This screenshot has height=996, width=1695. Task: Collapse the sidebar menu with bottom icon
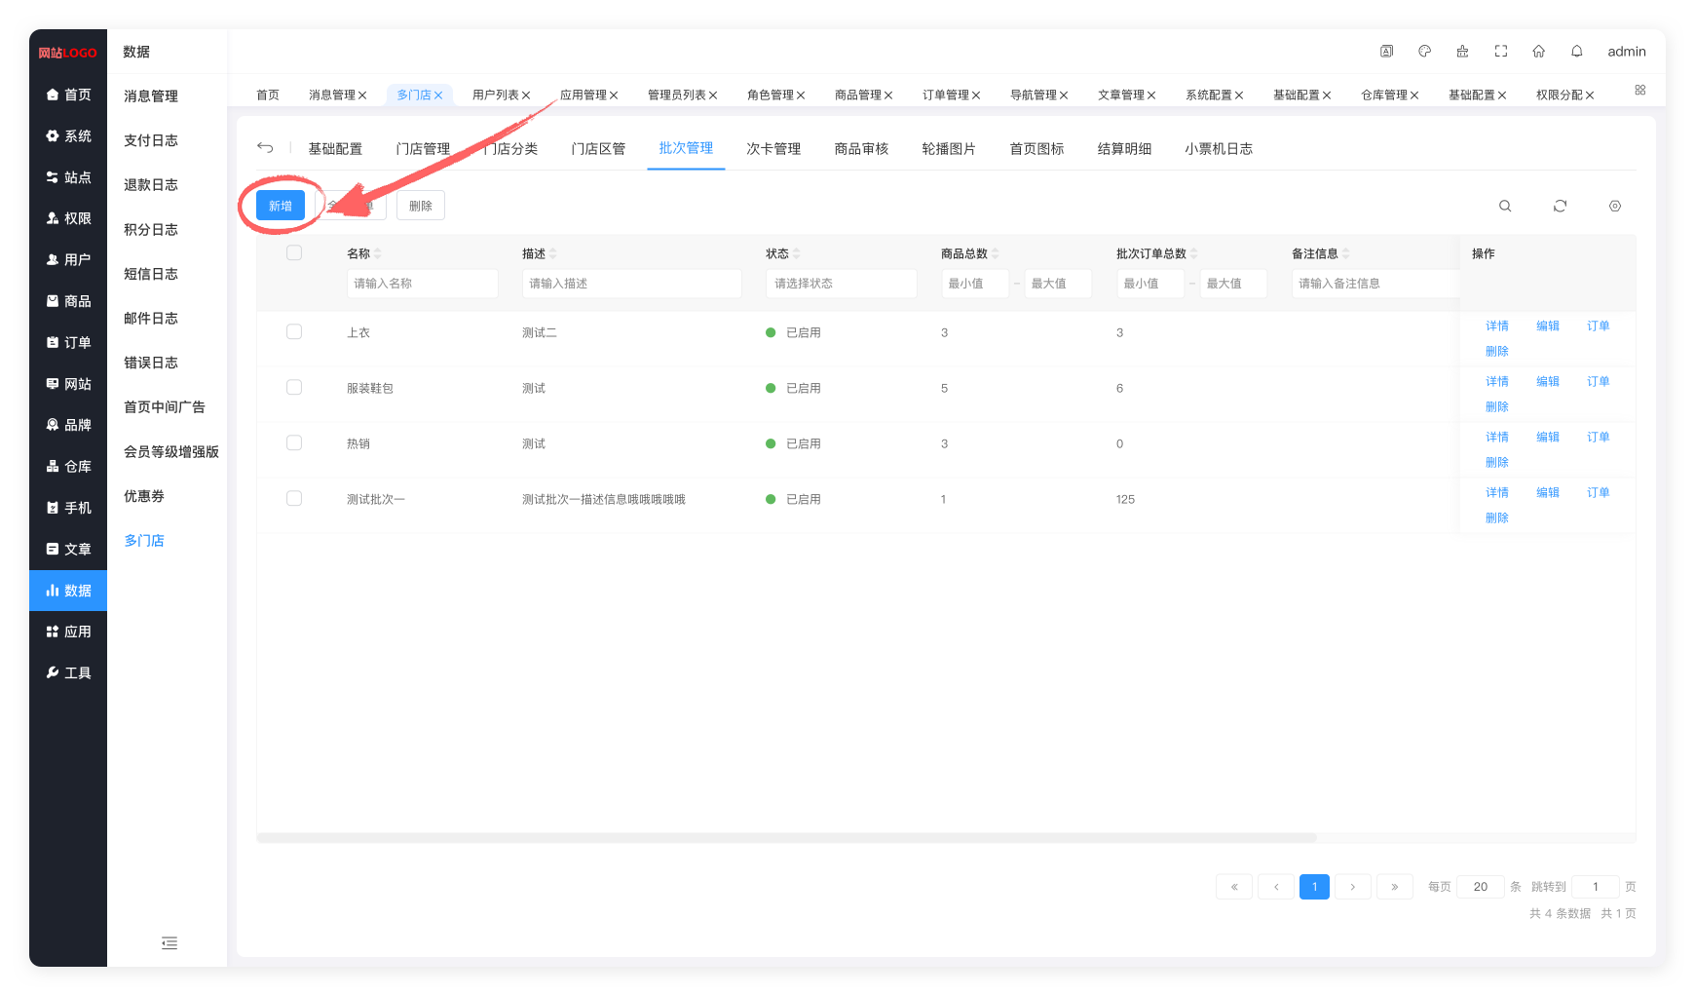click(x=169, y=942)
